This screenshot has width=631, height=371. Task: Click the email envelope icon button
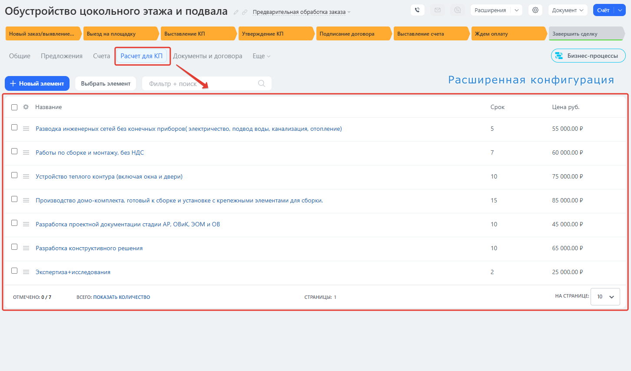coord(437,10)
